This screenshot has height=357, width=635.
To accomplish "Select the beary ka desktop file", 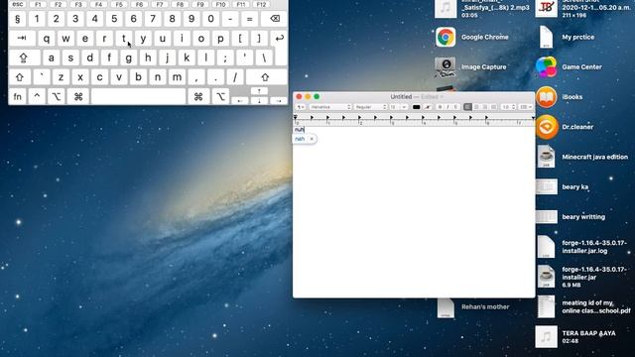I will [x=546, y=187].
